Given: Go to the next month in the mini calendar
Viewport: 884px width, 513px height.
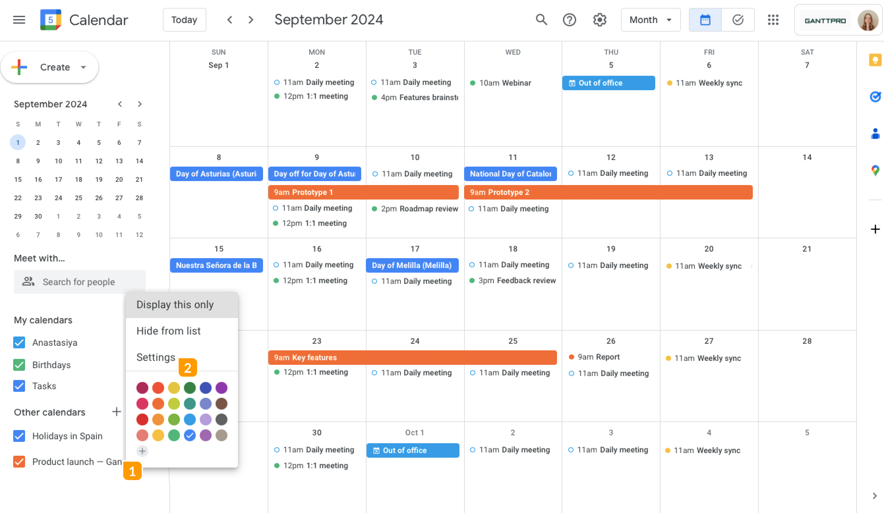Looking at the screenshot, I should pyautogui.click(x=140, y=104).
